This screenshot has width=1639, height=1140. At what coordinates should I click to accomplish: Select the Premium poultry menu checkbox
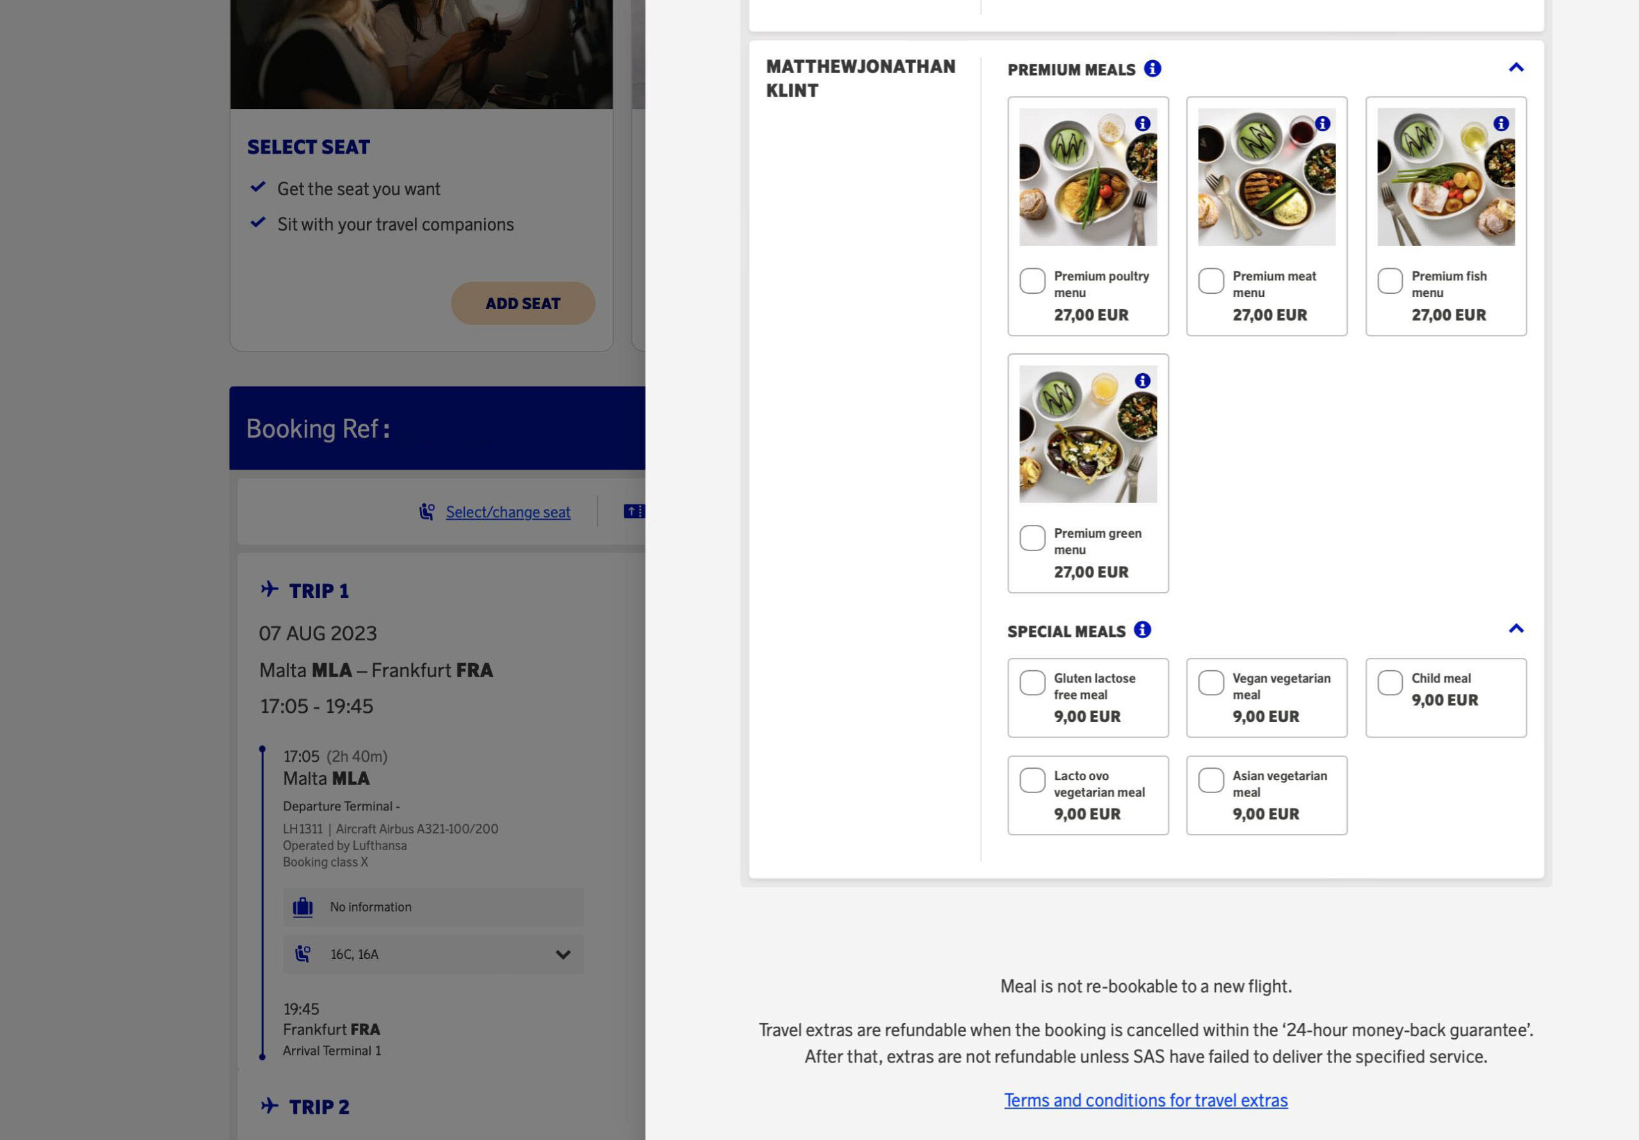[1031, 280]
